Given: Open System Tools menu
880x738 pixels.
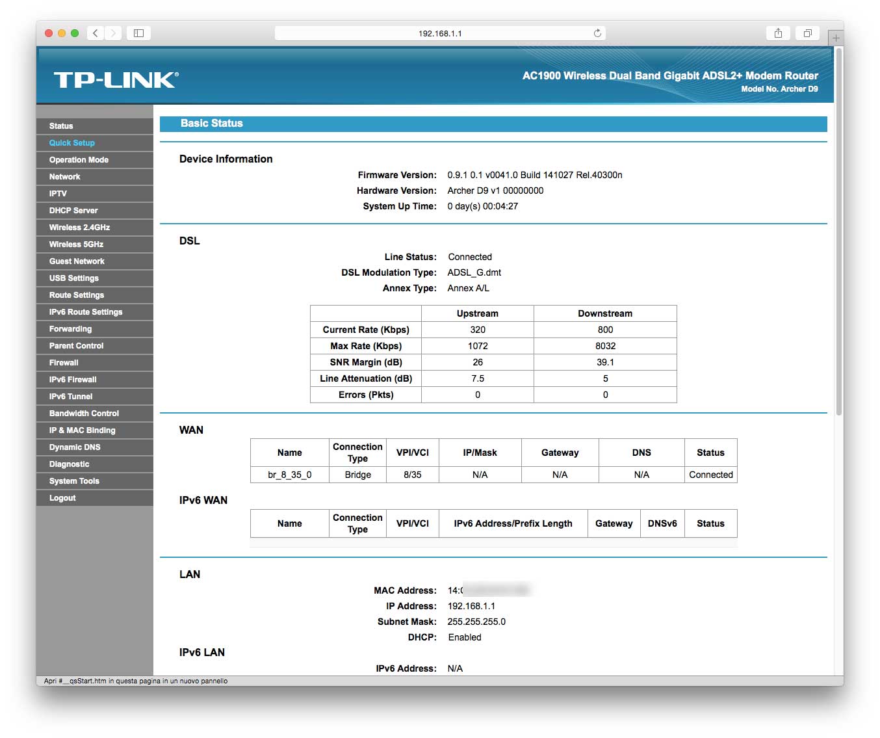Looking at the screenshot, I should [74, 481].
